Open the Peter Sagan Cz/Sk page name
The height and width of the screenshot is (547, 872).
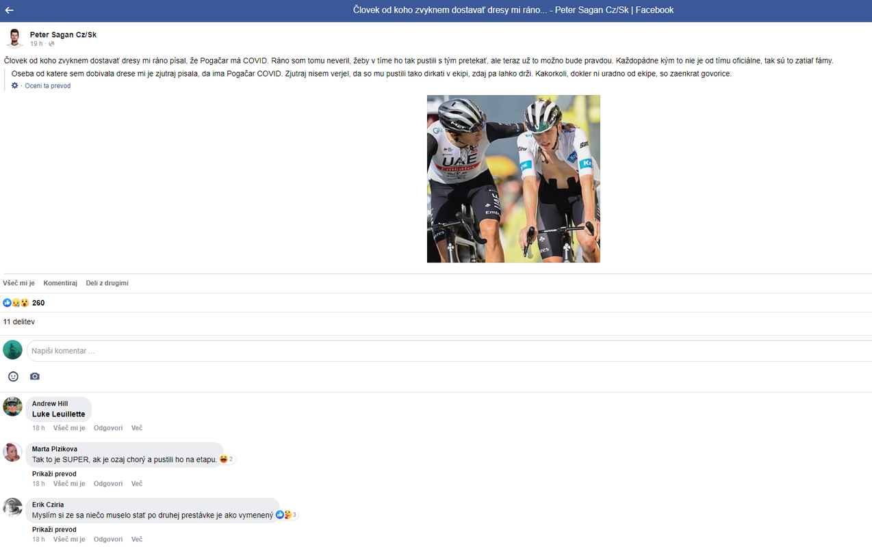63,34
